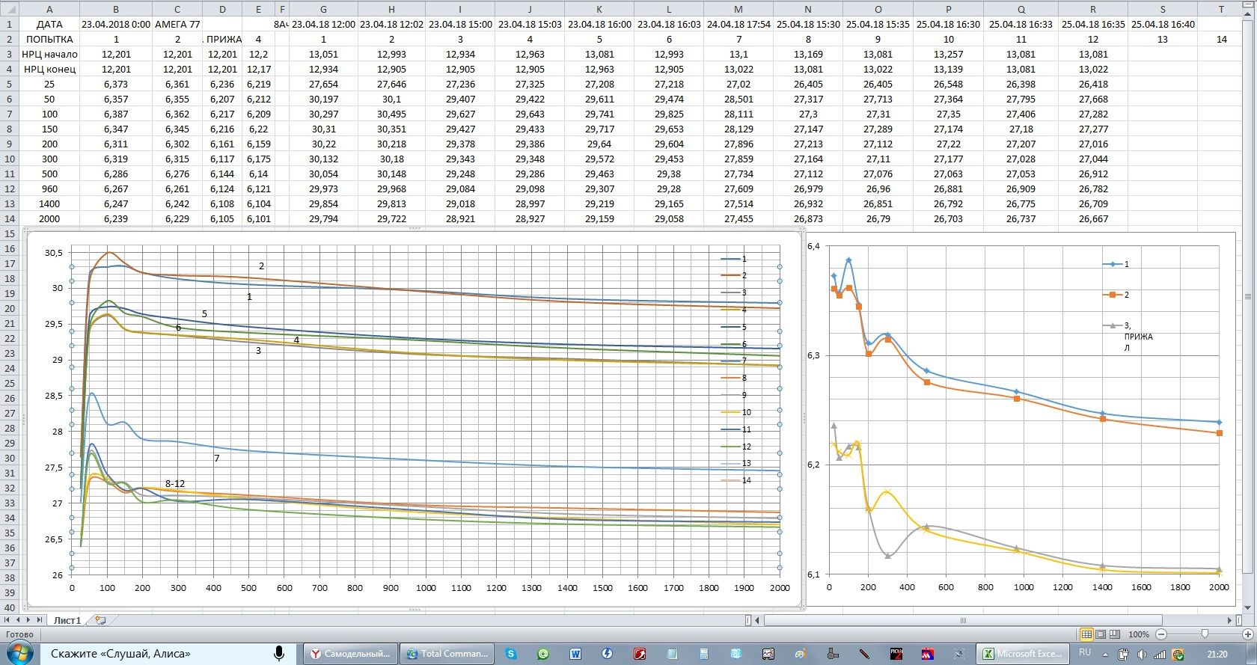Switch to Page Break Preview
The height and width of the screenshot is (665, 1257).
pos(1115,634)
